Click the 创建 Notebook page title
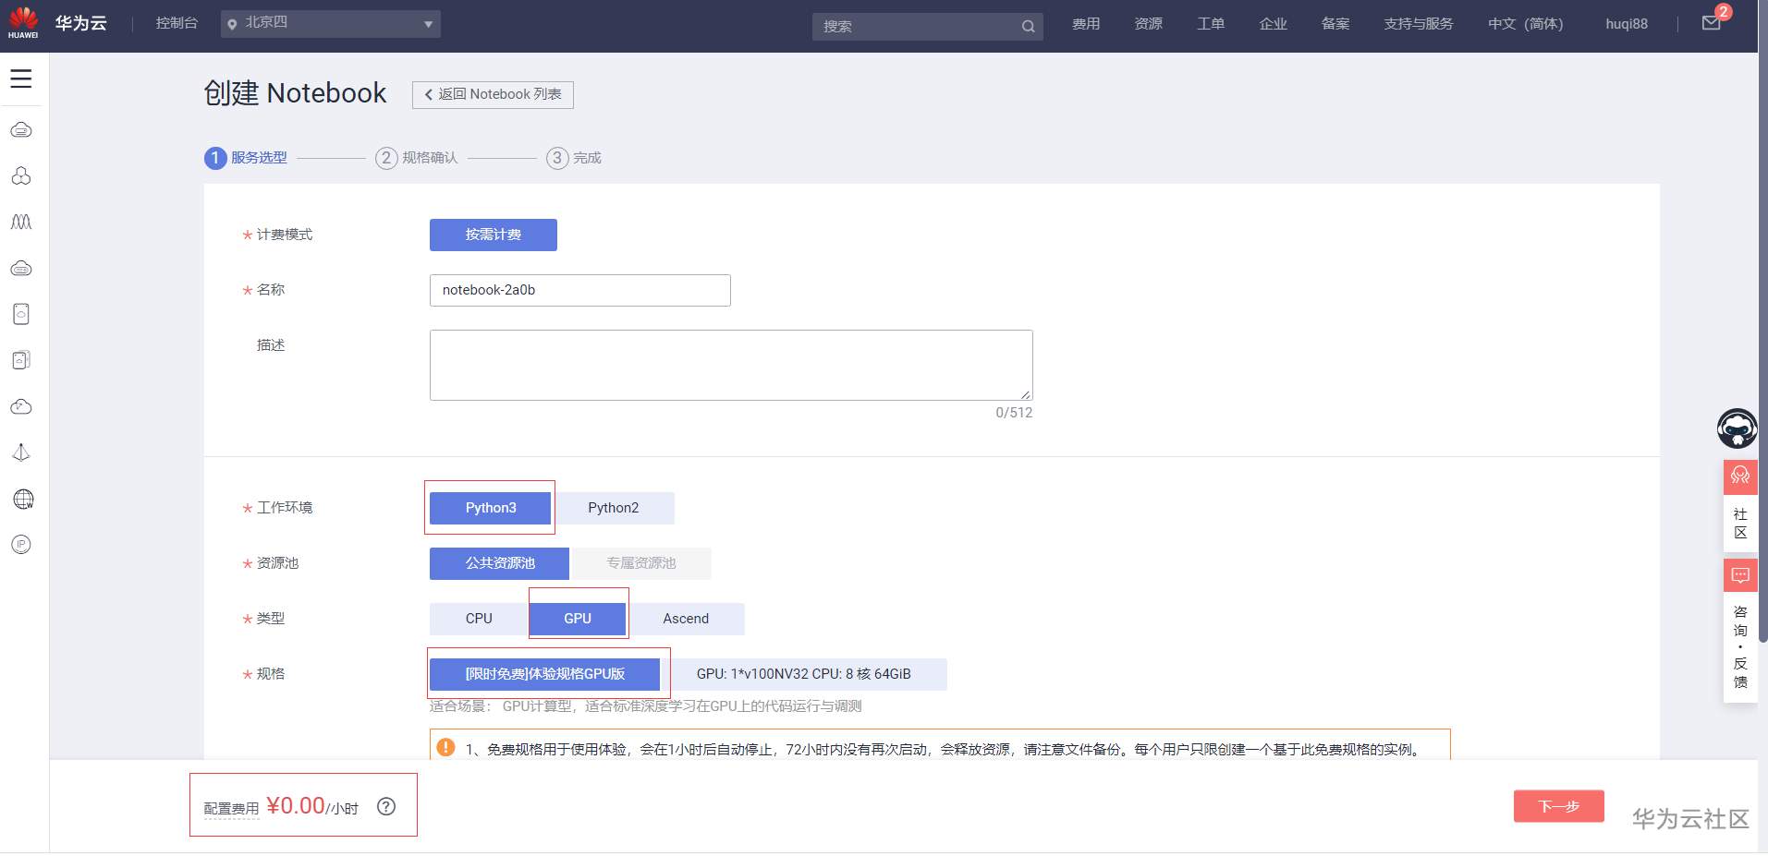 tap(295, 93)
